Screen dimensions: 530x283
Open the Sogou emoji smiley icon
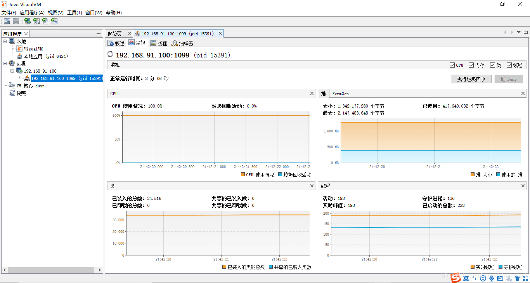483,278
